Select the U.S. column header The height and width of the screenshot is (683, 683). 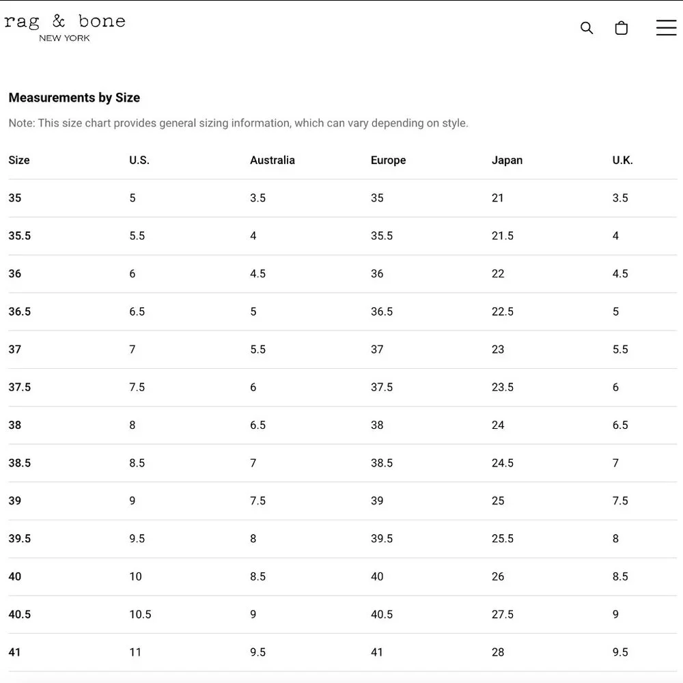point(139,161)
